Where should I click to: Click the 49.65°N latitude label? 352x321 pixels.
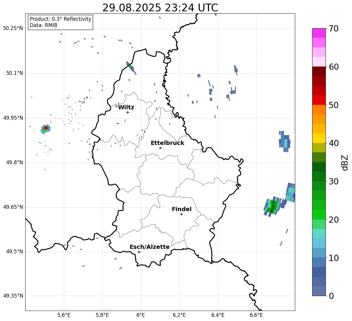(13, 207)
